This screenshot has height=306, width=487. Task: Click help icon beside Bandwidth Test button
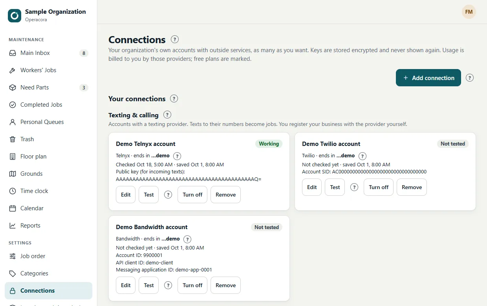168,285
